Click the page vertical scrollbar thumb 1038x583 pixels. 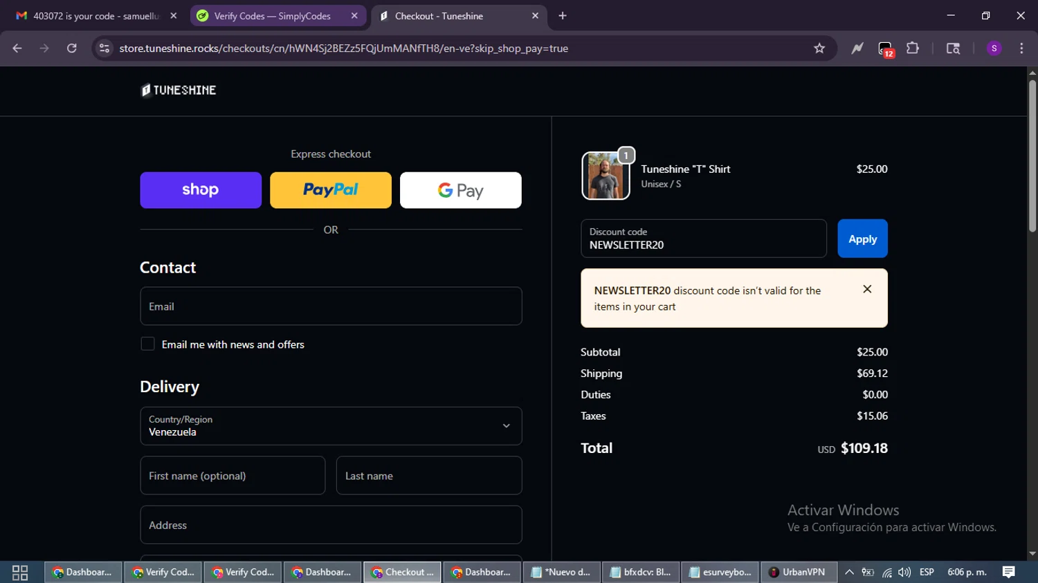(1032, 156)
